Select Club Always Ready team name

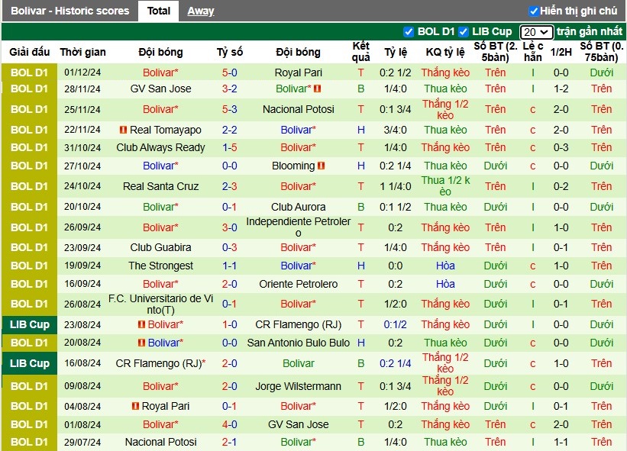(x=160, y=148)
